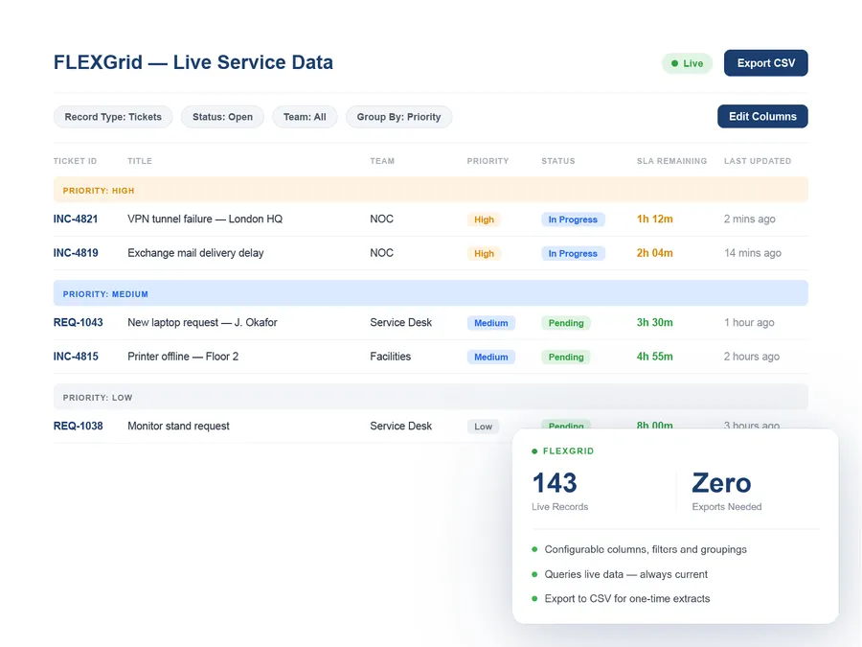862x647 pixels.
Task: Open ticket INC-4821
Action: pyautogui.click(x=76, y=219)
